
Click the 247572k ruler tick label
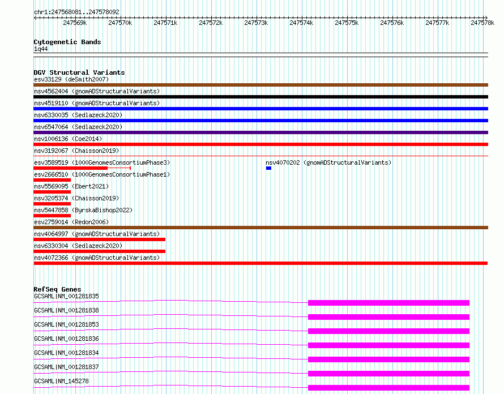pyautogui.click(x=211, y=23)
